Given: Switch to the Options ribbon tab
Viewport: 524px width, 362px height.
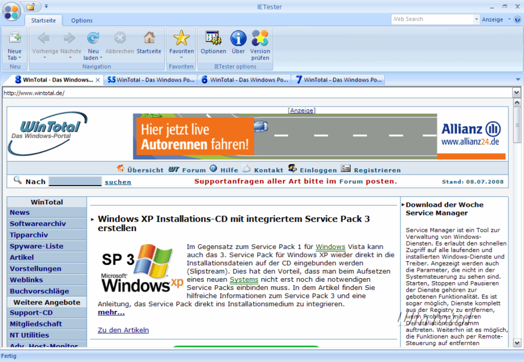Looking at the screenshot, I should 82,20.
